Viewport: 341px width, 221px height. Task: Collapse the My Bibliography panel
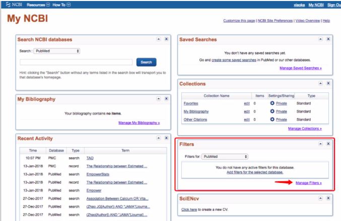(159, 98)
